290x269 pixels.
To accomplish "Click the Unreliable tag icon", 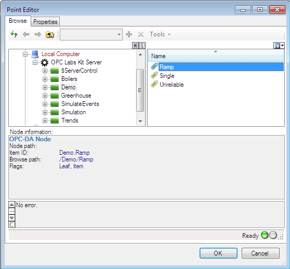I will [154, 84].
